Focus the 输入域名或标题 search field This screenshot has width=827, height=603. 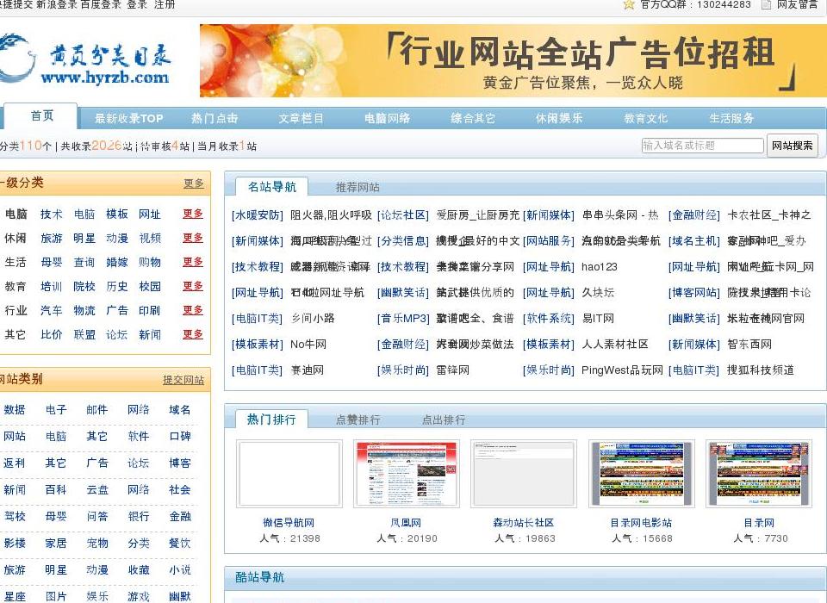[703, 146]
